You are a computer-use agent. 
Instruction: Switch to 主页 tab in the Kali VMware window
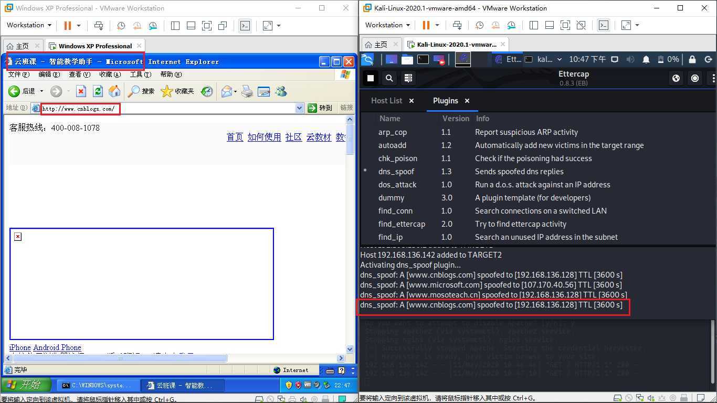pyautogui.click(x=381, y=45)
